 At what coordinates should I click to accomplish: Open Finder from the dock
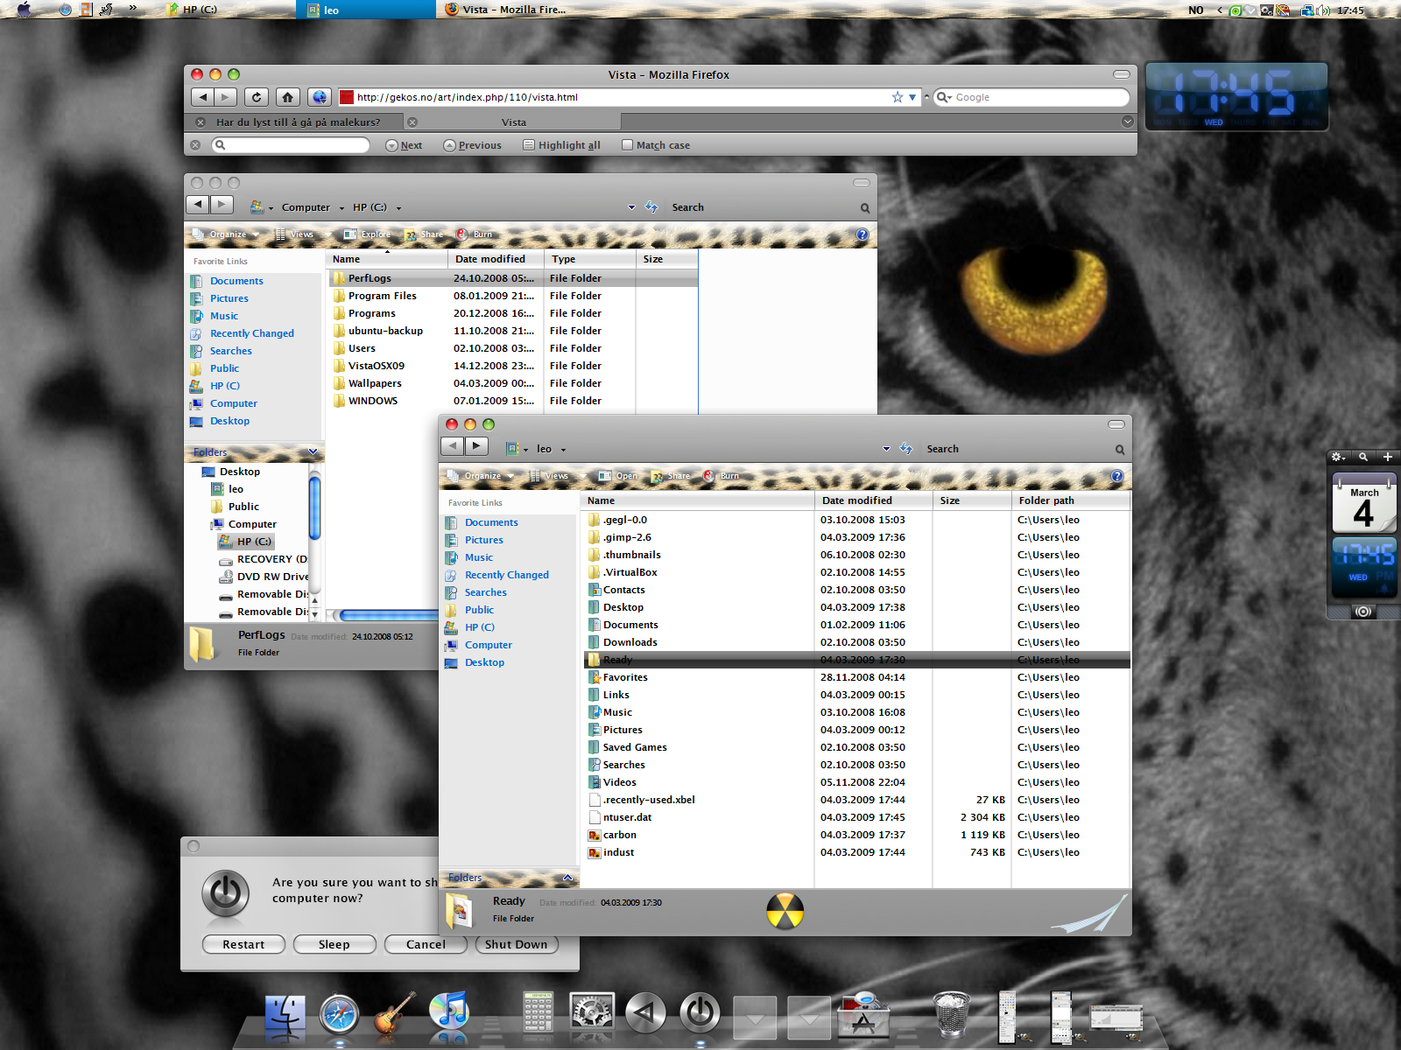coord(285,1015)
